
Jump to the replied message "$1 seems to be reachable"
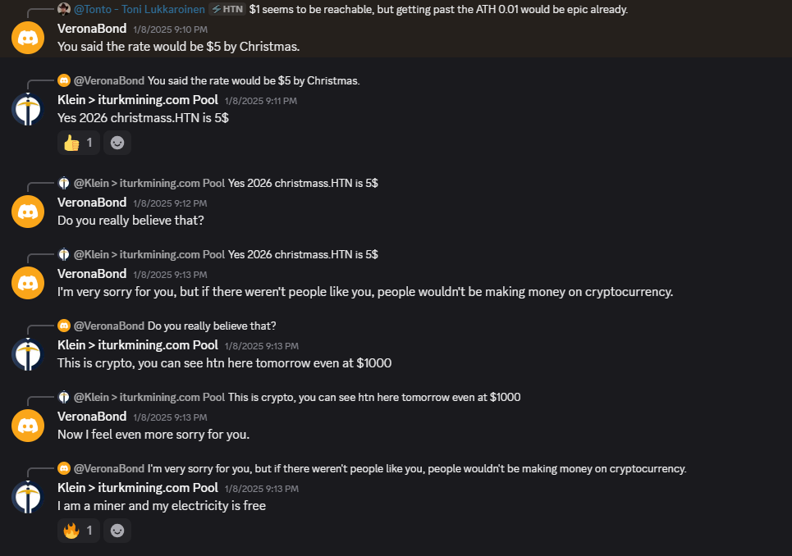[x=438, y=9]
